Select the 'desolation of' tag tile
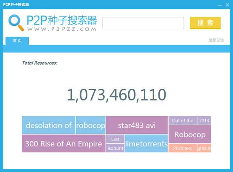 pyautogui.click(x=49, y=125)
